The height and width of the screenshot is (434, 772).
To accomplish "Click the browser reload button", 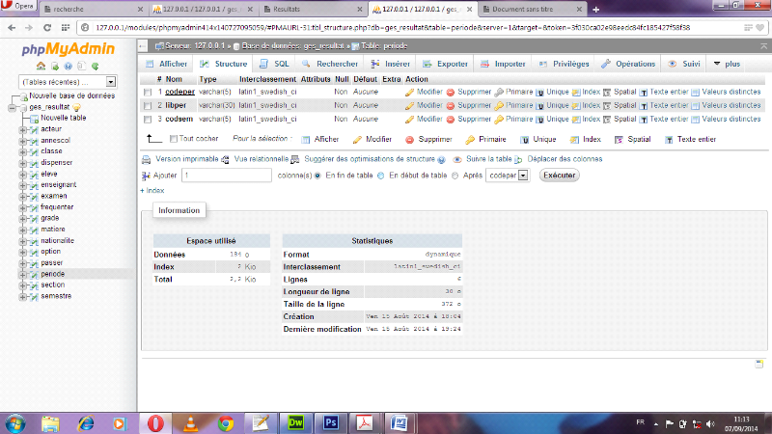I will (x=46, y=28).
